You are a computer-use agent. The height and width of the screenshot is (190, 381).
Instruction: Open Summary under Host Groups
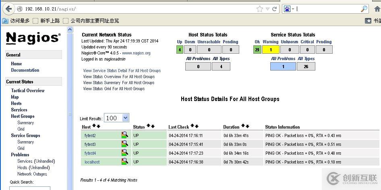25,123
